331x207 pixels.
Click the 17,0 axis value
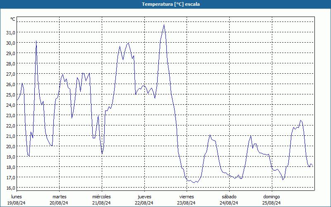click(11, 178)
